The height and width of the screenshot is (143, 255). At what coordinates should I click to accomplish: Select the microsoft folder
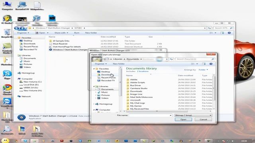[x=135, y=100]
